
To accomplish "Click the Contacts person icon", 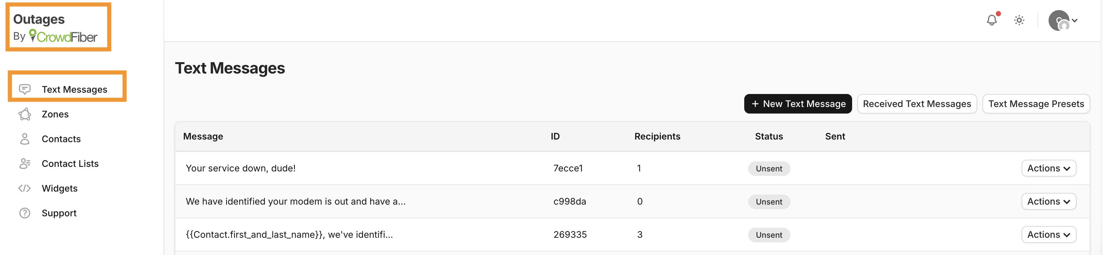I will [x=25, y=139].
